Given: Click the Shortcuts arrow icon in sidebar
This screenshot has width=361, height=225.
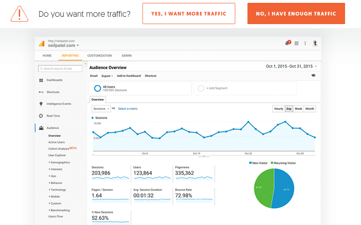Looking at the screenshot, I should click(41, 92).
